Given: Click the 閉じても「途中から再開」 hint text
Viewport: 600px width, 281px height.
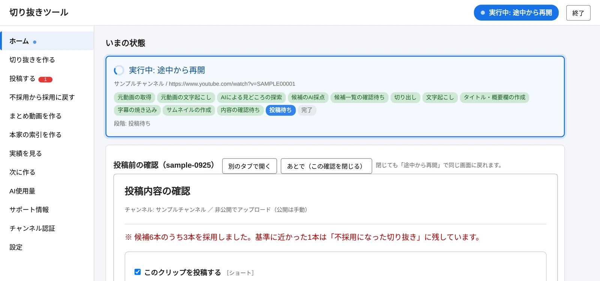Looking at the screenshot, I should [x=439, y=165].
